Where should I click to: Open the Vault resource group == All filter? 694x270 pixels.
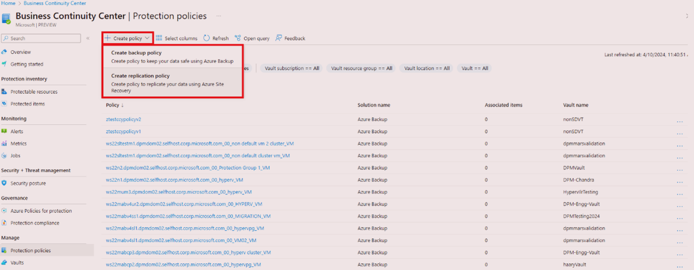(362, 69)
